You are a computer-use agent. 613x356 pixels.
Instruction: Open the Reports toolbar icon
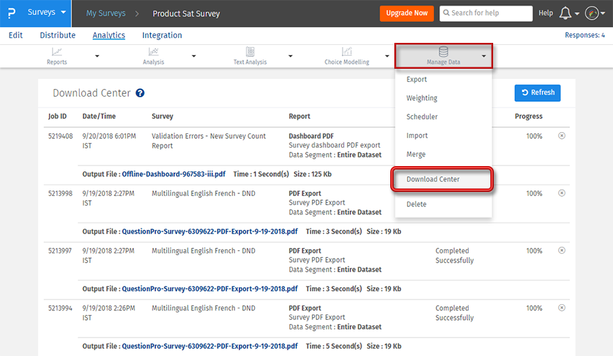click(57, 52)
